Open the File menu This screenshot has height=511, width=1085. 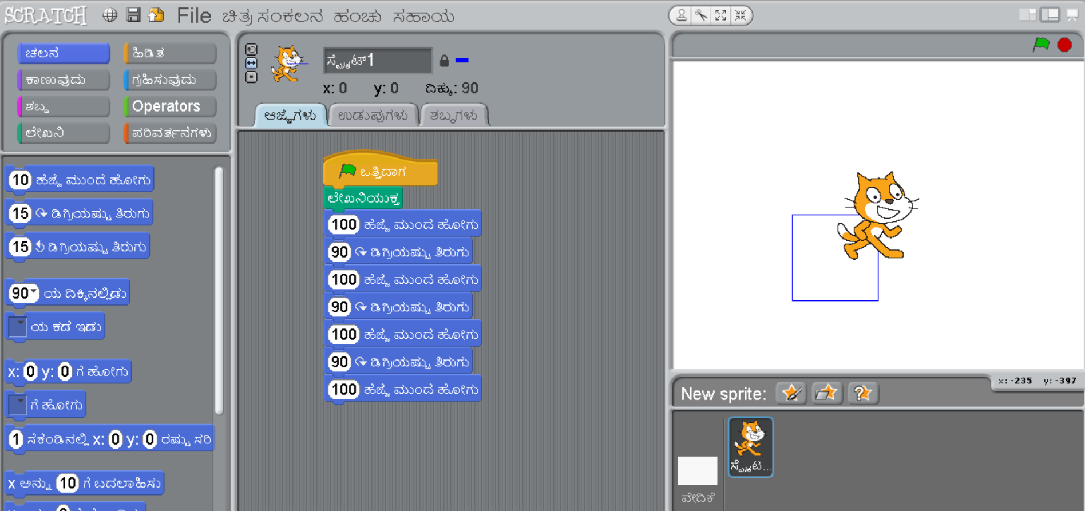pos(193,16)
